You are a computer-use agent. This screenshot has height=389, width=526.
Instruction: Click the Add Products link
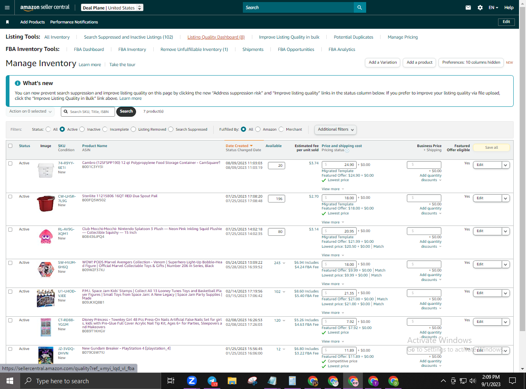pyautogui.click(x=32, y=22)
